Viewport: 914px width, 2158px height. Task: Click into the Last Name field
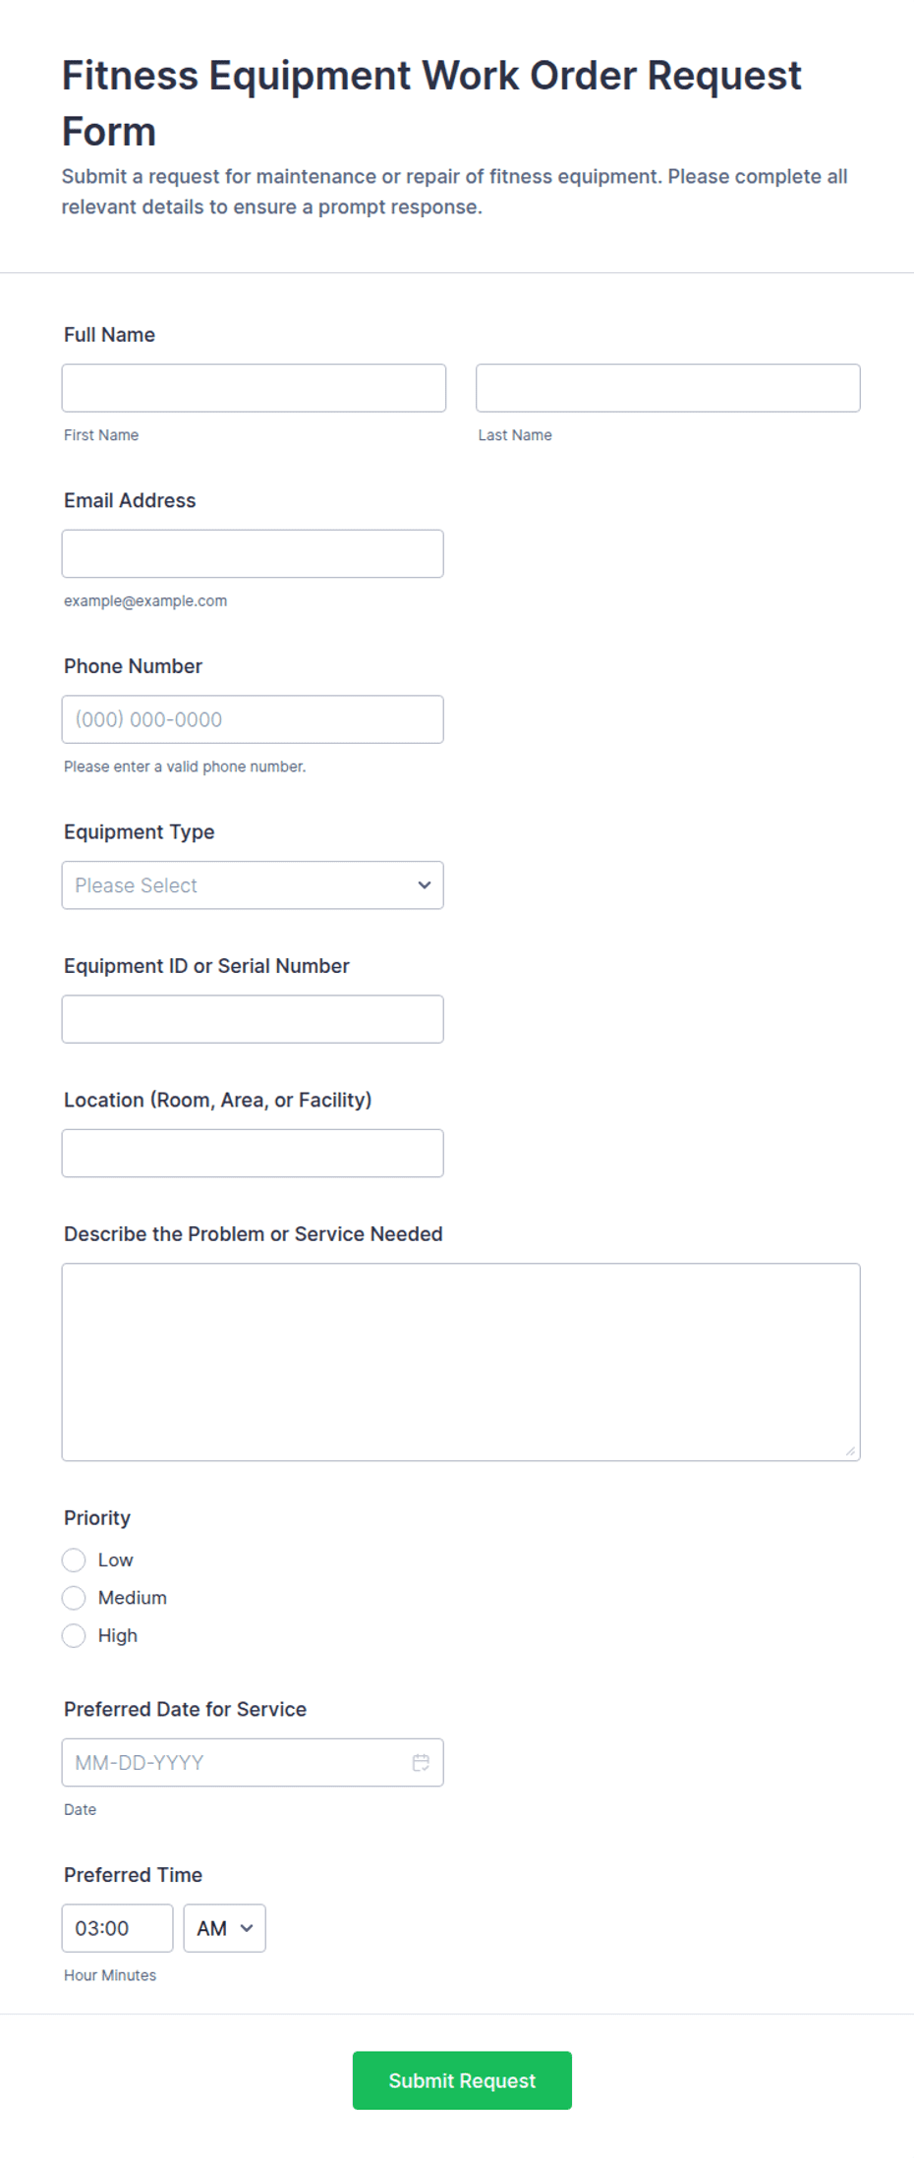[668, 388]
